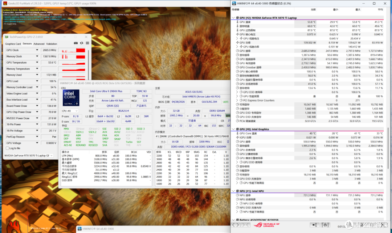
Task: Click 当前 column header in HWiNFO
Action: 313,9
